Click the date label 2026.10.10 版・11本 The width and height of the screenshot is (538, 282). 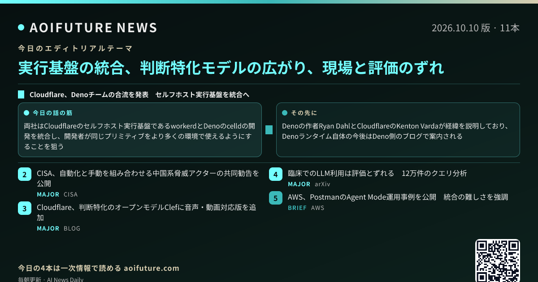point(476,28)
